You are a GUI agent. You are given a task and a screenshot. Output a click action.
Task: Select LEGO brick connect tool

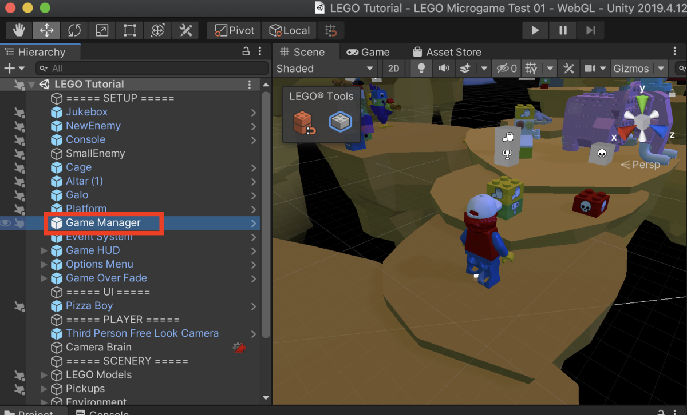(304, 122)
